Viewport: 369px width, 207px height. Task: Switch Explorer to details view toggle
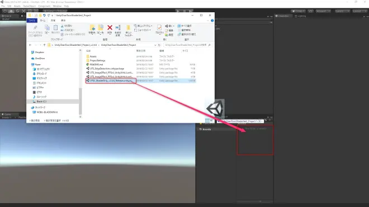point(207,121)
